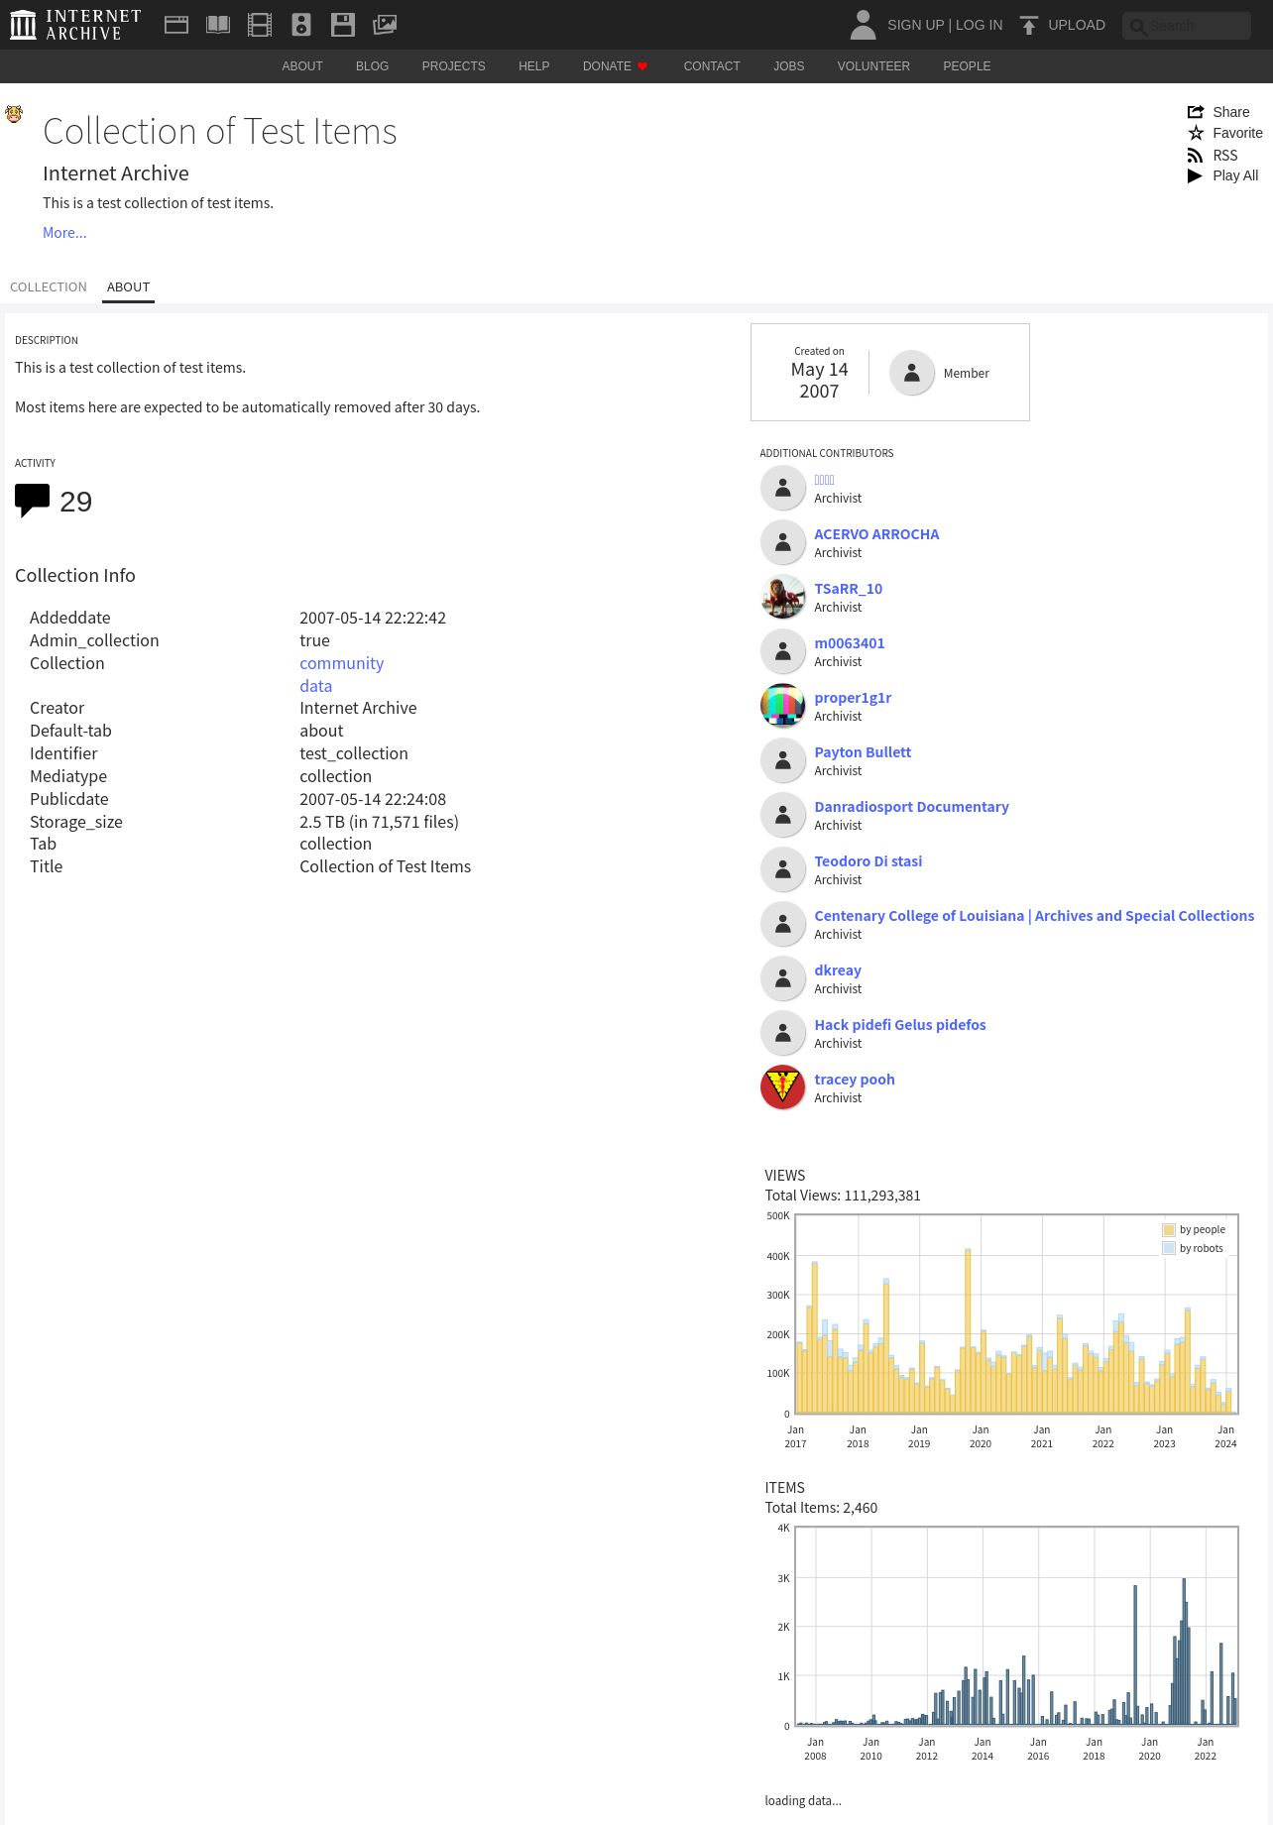The height and width of the screenshot is (1825, 1273).
Task: Click Teodoro Di stasi avatar icon
Action: click(783, 869)
